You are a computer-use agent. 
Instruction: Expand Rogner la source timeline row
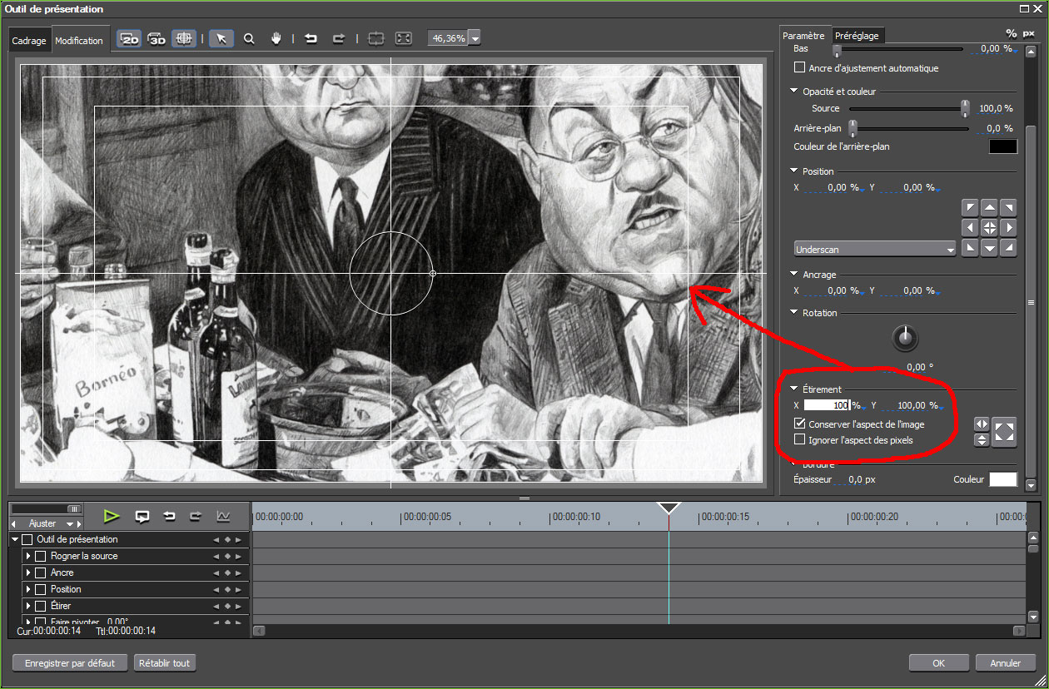(28, 556)
